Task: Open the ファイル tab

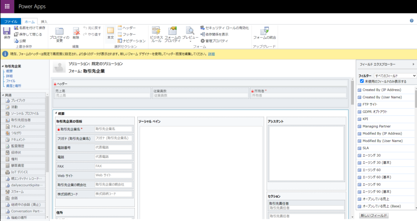Action: point(11,22)
